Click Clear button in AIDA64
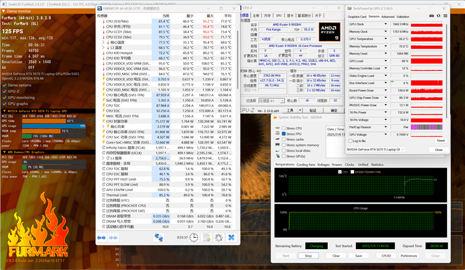Viewport: 465px width, 270px height. [x=336, y=255]
